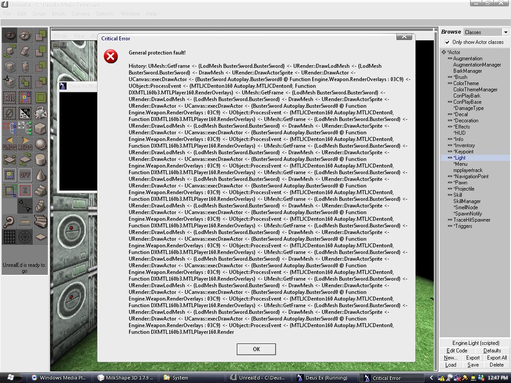Toggle the *Triggers tree expander
The height and width of the screenshot is (383, 511).
pyautogui.click(x=450, y=226)
